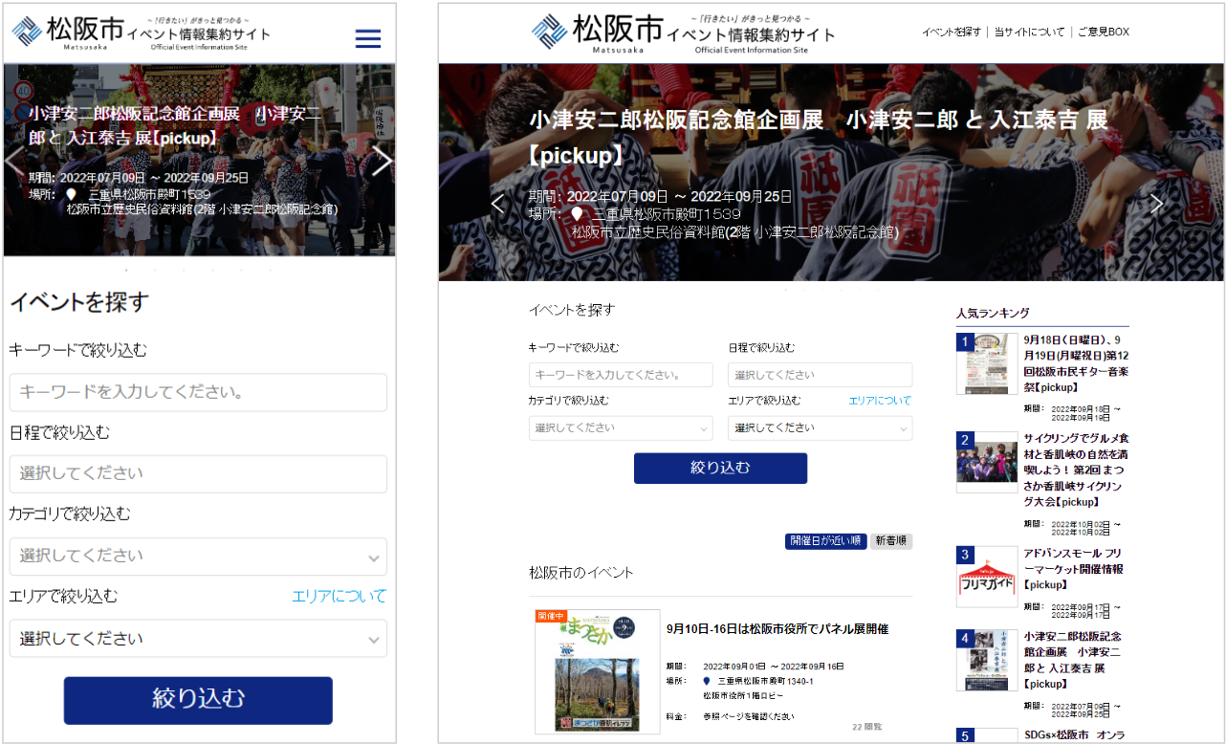1226x744 pixels.
Task: Go to previous slide in desktop carousel
Action: [497, 204]
